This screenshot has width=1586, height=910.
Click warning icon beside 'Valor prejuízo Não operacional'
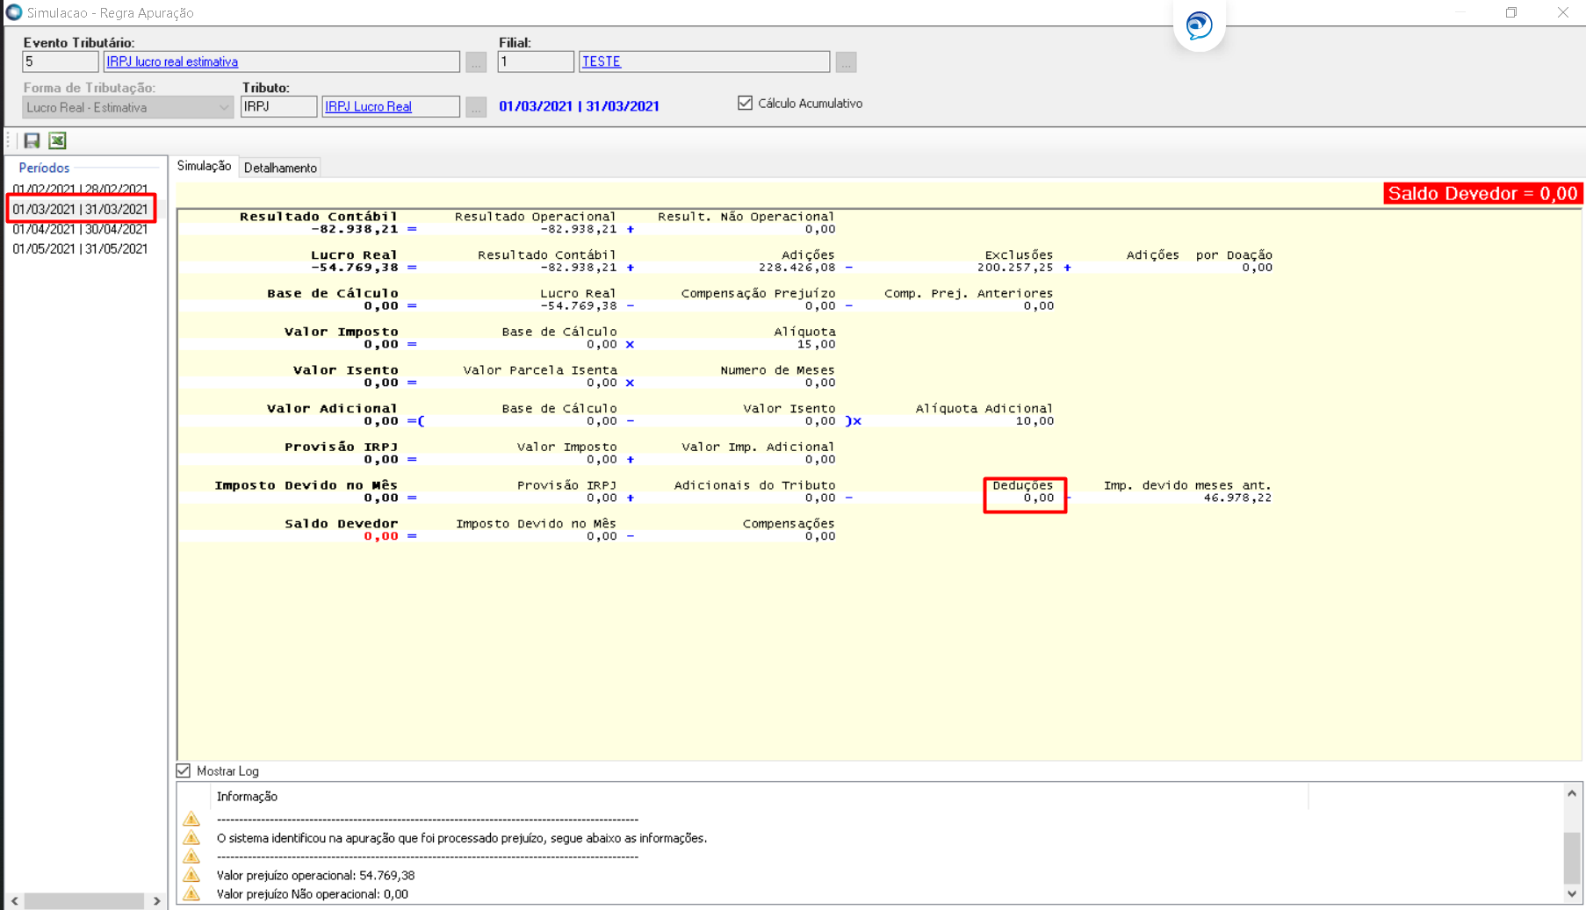click(191, 893)
